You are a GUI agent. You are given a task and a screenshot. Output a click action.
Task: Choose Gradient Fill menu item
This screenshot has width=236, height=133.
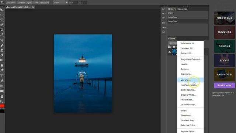(190, 48)
